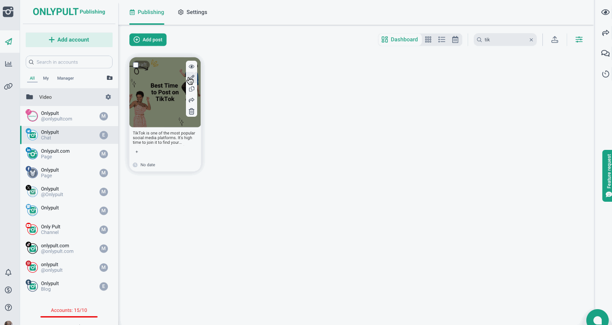Click the duplicate post icon on the card
This screenshot has width=612, height=325.
click(x=191, y=89)
